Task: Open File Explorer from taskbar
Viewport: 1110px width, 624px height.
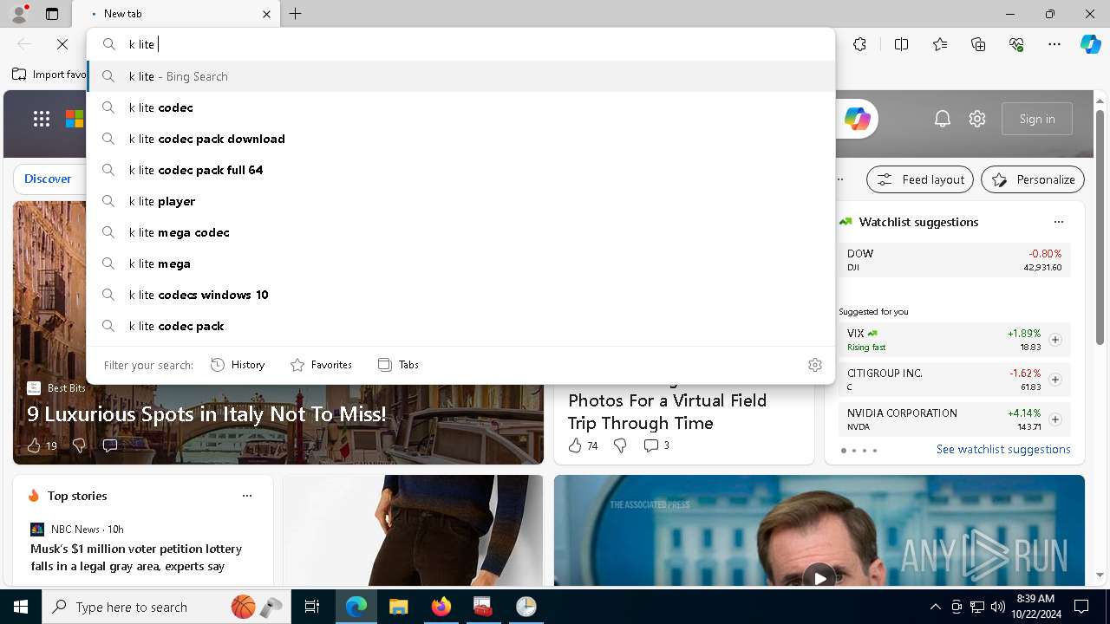Action: [398, 607]
